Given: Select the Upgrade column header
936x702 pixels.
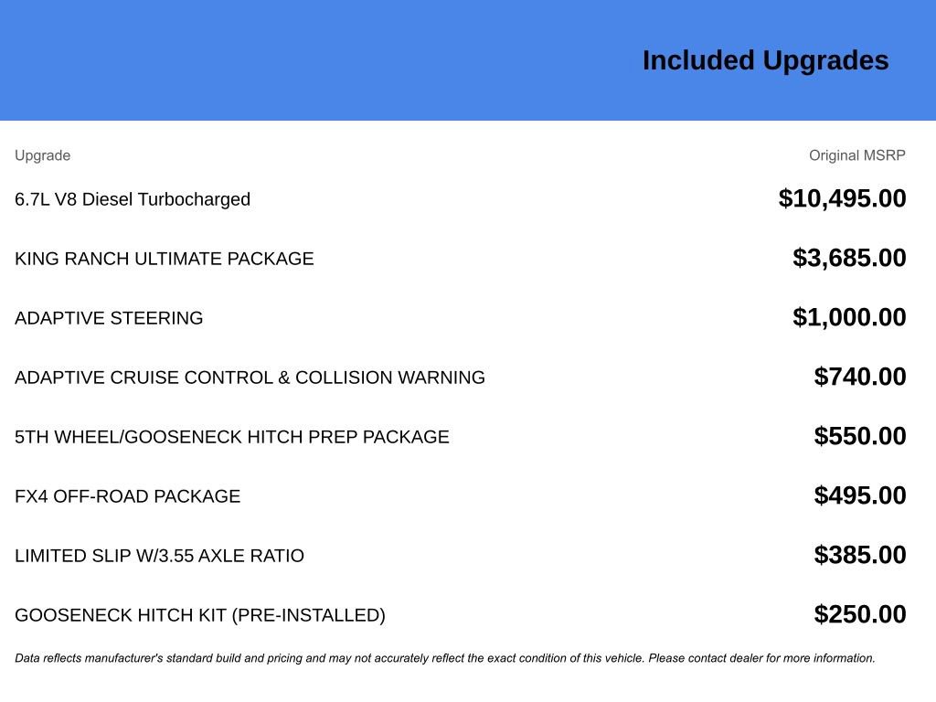Looking at the screenshot, I should [42, 155].
